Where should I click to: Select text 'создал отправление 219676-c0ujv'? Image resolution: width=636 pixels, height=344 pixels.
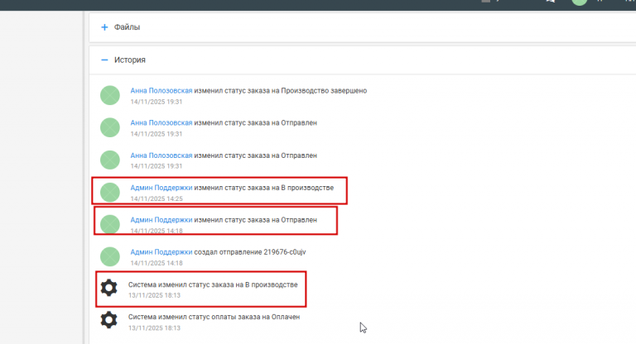pos(250,252)
